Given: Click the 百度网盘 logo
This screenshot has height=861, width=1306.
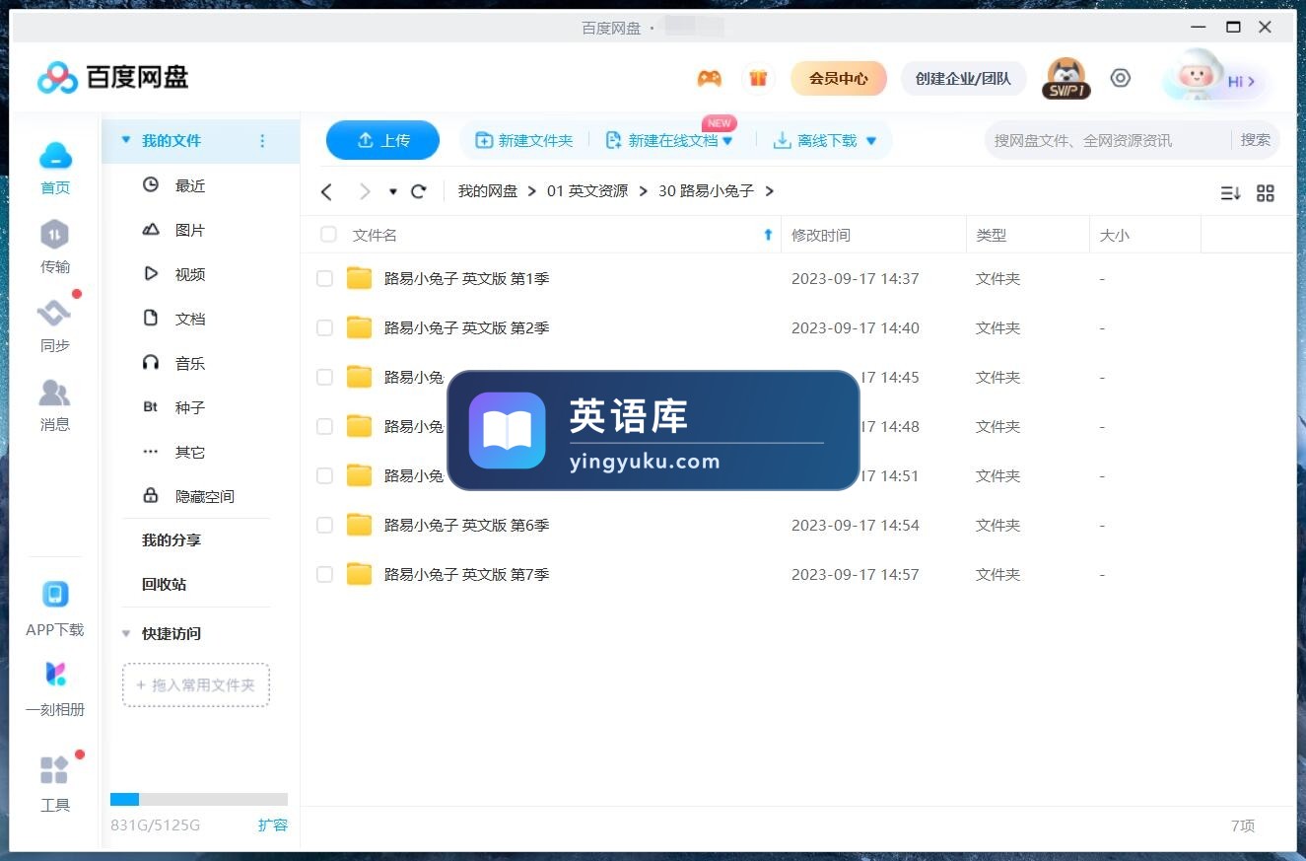Looking at the screenshot, I should pyautogui.click(x=112, y=77).
